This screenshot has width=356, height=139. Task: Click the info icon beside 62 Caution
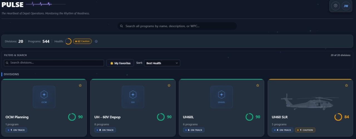pyautogui.click(x=96, y=41)
